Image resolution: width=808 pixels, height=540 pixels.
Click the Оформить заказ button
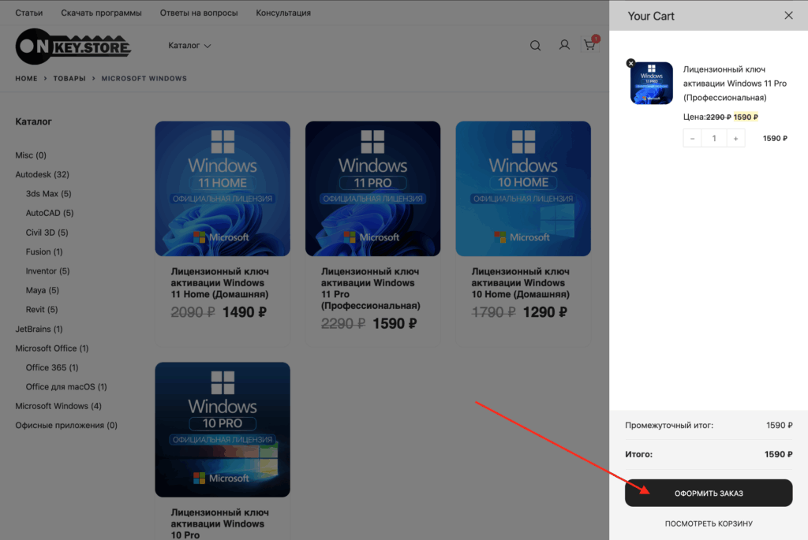709,493
